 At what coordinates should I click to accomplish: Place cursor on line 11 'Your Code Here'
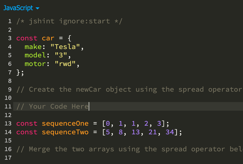53,106
